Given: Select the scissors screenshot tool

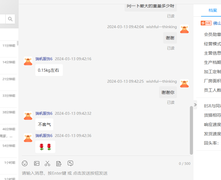Looking at the screenshot, I should click(47, 163).
